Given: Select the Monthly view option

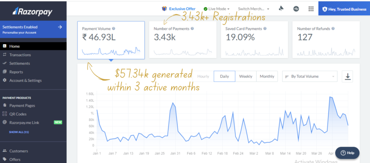Looking at the screenshot, I should pos(267,76).
